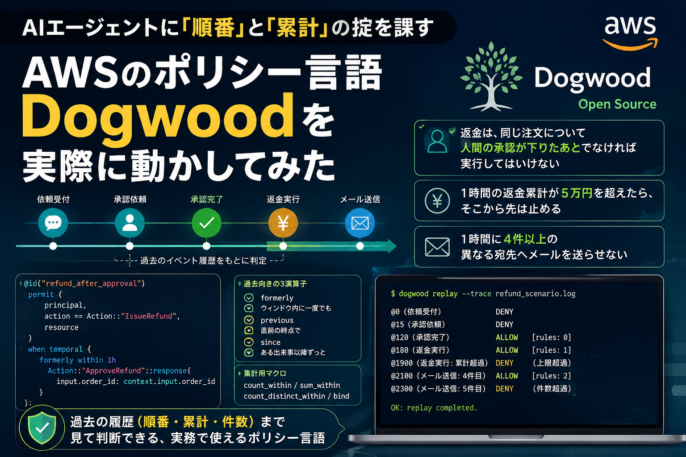
Task: Click the AWSのポリシー言語 headline
Action: (x=202, y=71)
